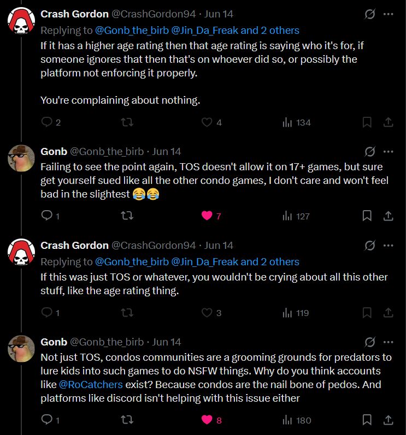
Task: Open @Gonb_the_birb link in first reply line
Action: (x=132, y=31)
